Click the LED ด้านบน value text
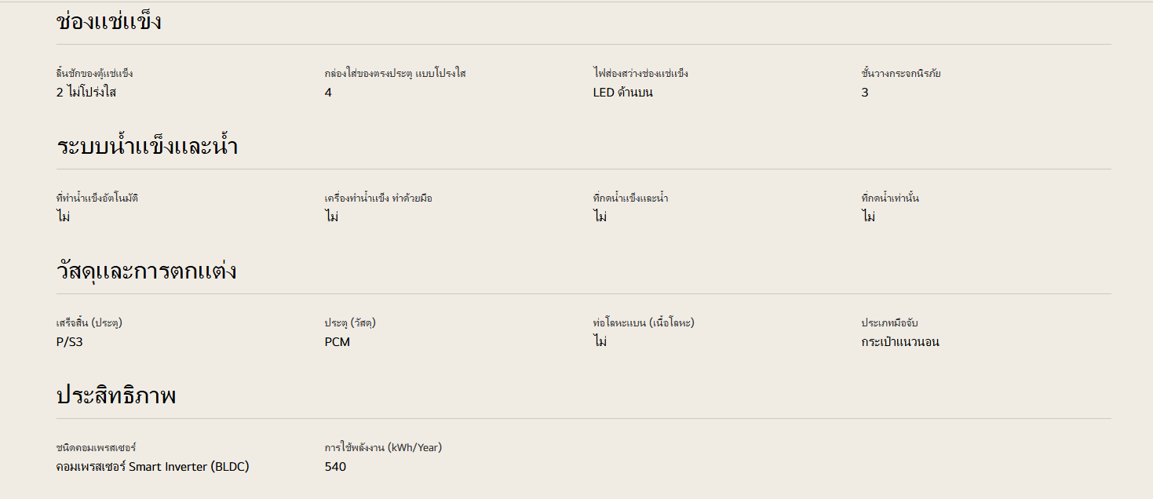The image size is (1153, 499). click(x=622, y=92)
